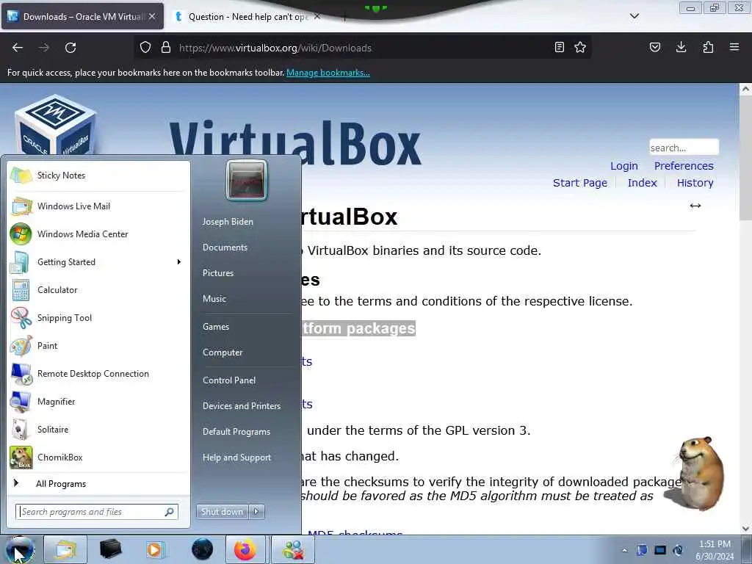Open Pictures library
The height and width of the screenshot is (564, 752).
(218, 273)
